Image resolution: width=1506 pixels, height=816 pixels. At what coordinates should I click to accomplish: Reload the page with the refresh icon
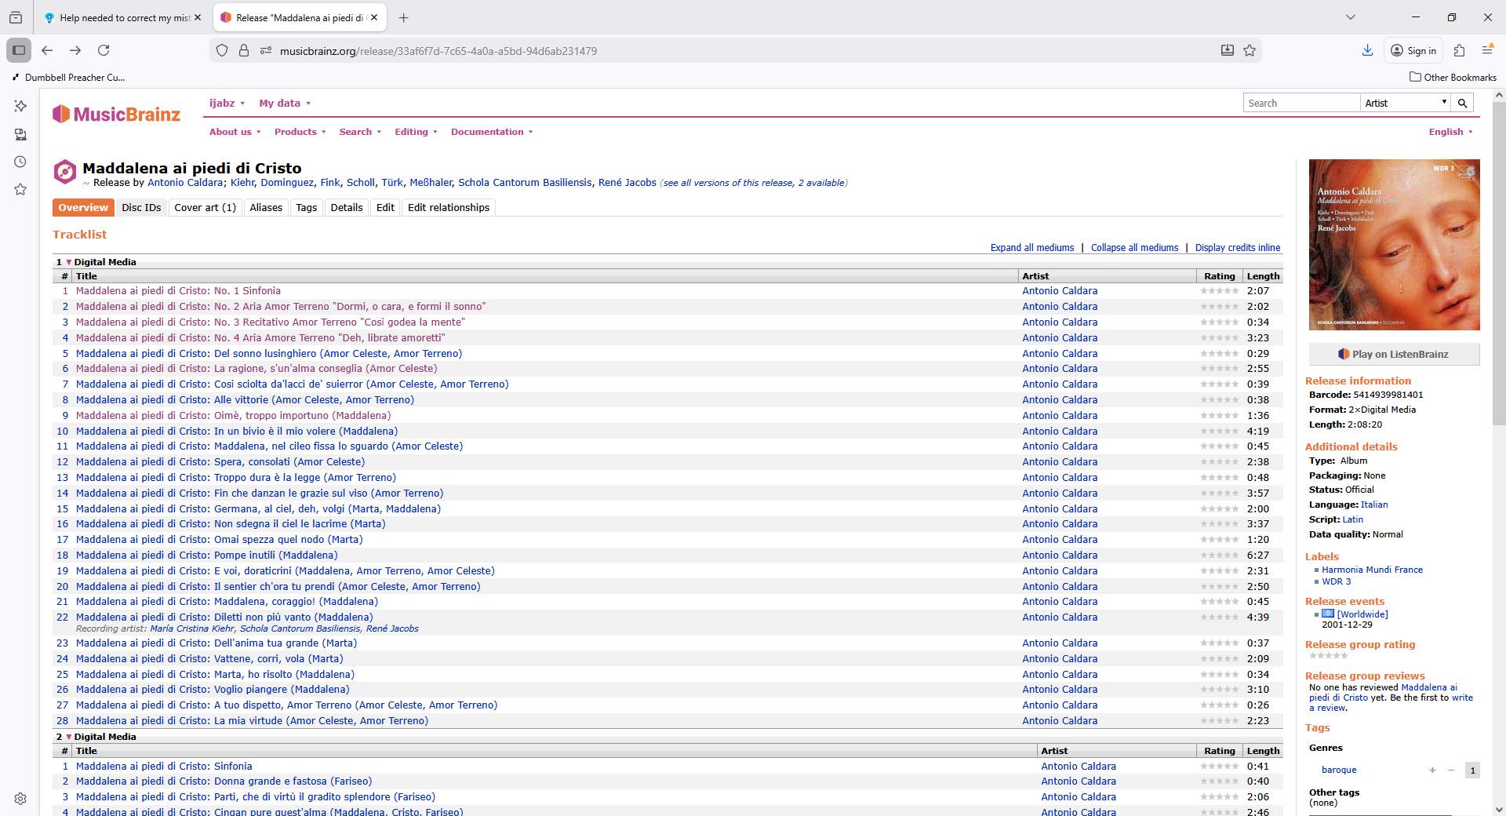tap(104, 51)
